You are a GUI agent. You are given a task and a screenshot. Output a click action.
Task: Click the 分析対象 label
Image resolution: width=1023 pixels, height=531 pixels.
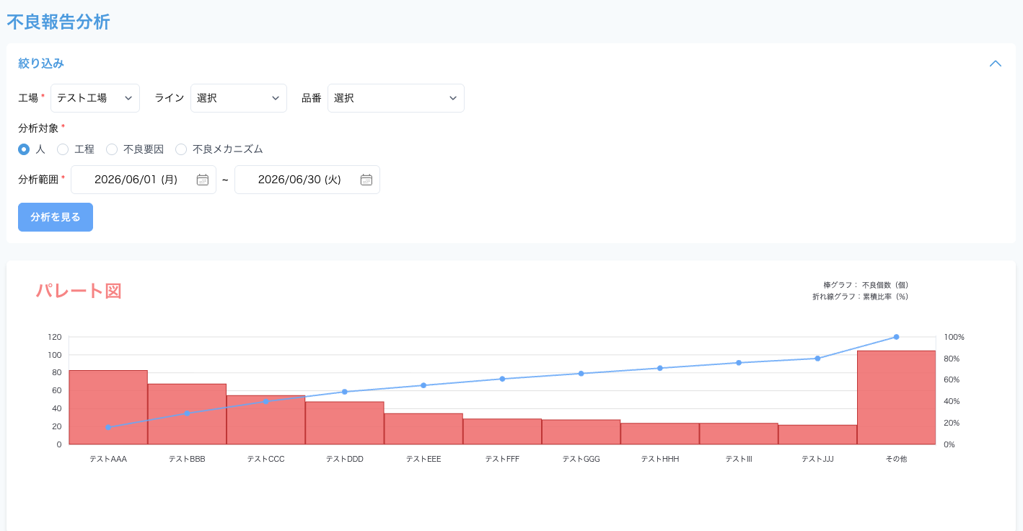[x=38, y=128]
